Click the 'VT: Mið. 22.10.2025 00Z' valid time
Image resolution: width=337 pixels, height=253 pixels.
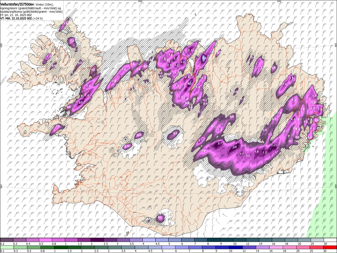point(16,19)
